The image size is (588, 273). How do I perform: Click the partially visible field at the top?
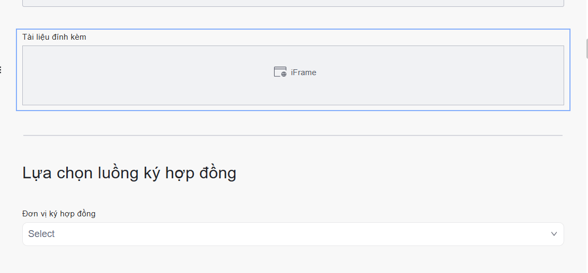293,3
